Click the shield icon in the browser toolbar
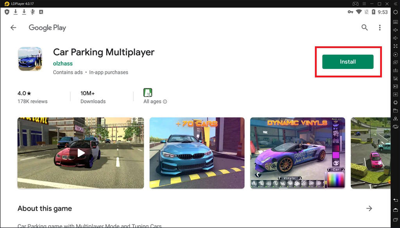400x228 pixels. pyautogui.click(x=6, y=12)
